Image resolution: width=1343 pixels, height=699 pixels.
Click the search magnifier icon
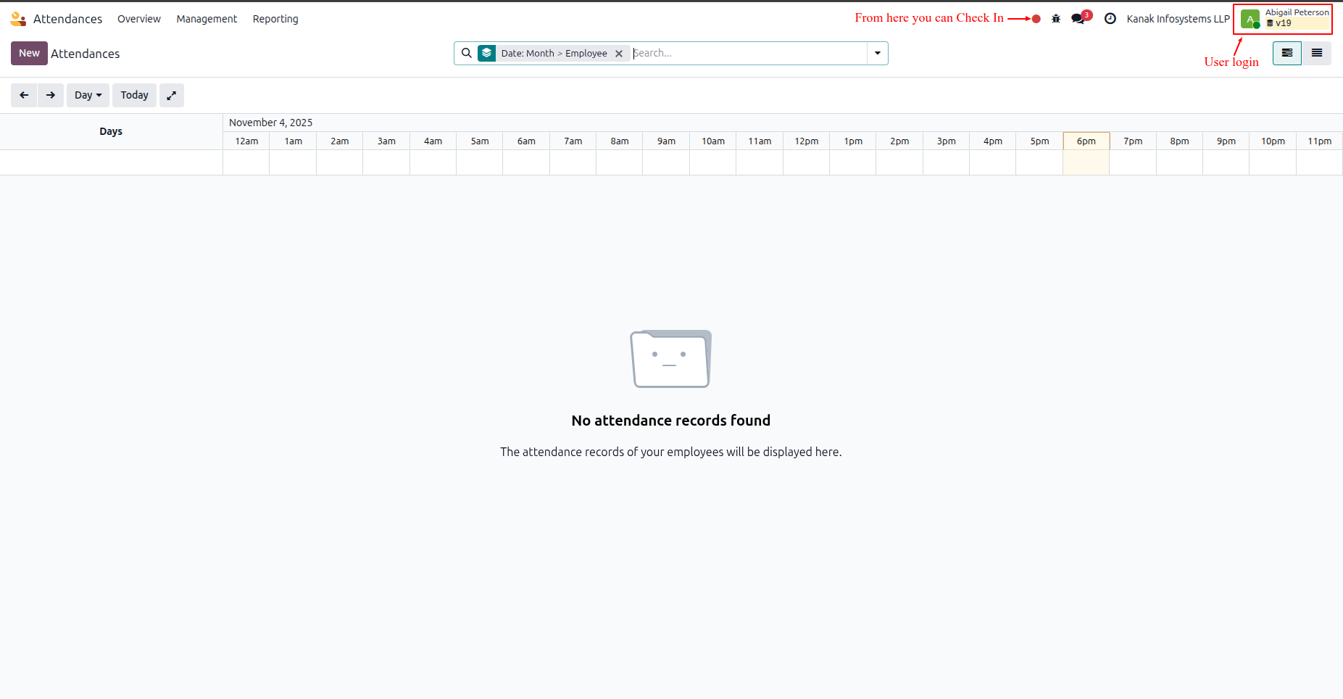tap(467, 53)
